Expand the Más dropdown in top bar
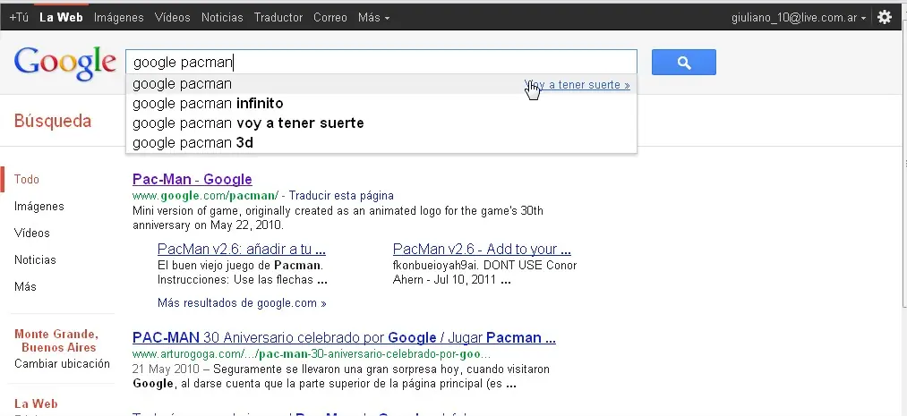Image resolution: width=907 pixels, height=416 pixels. pyautogui.click(x=373, y=17)
